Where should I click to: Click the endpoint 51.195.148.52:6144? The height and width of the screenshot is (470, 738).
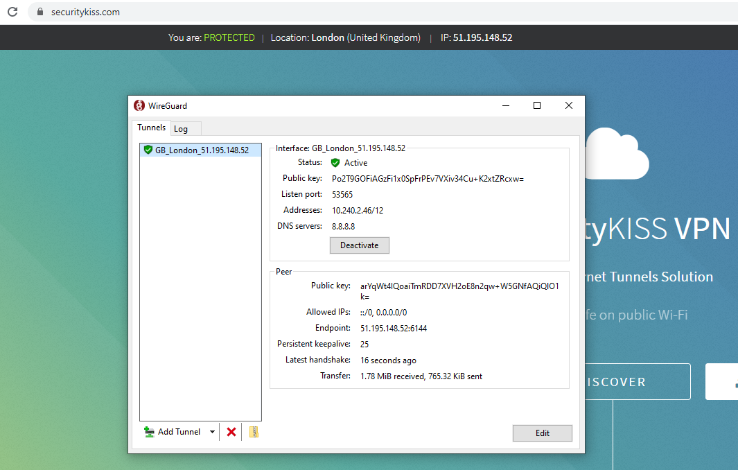(x=394, y=329)
